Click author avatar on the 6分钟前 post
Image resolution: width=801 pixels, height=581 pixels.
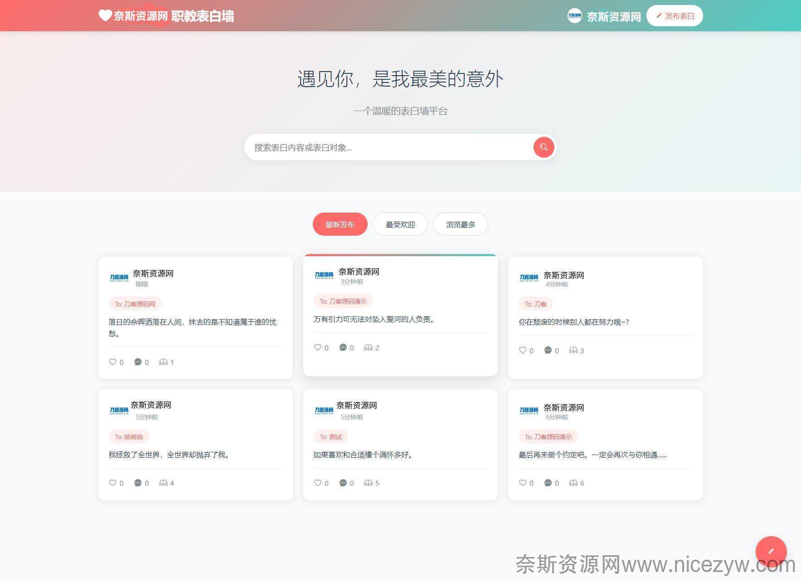pyautogui.click(x=529, y=410)
